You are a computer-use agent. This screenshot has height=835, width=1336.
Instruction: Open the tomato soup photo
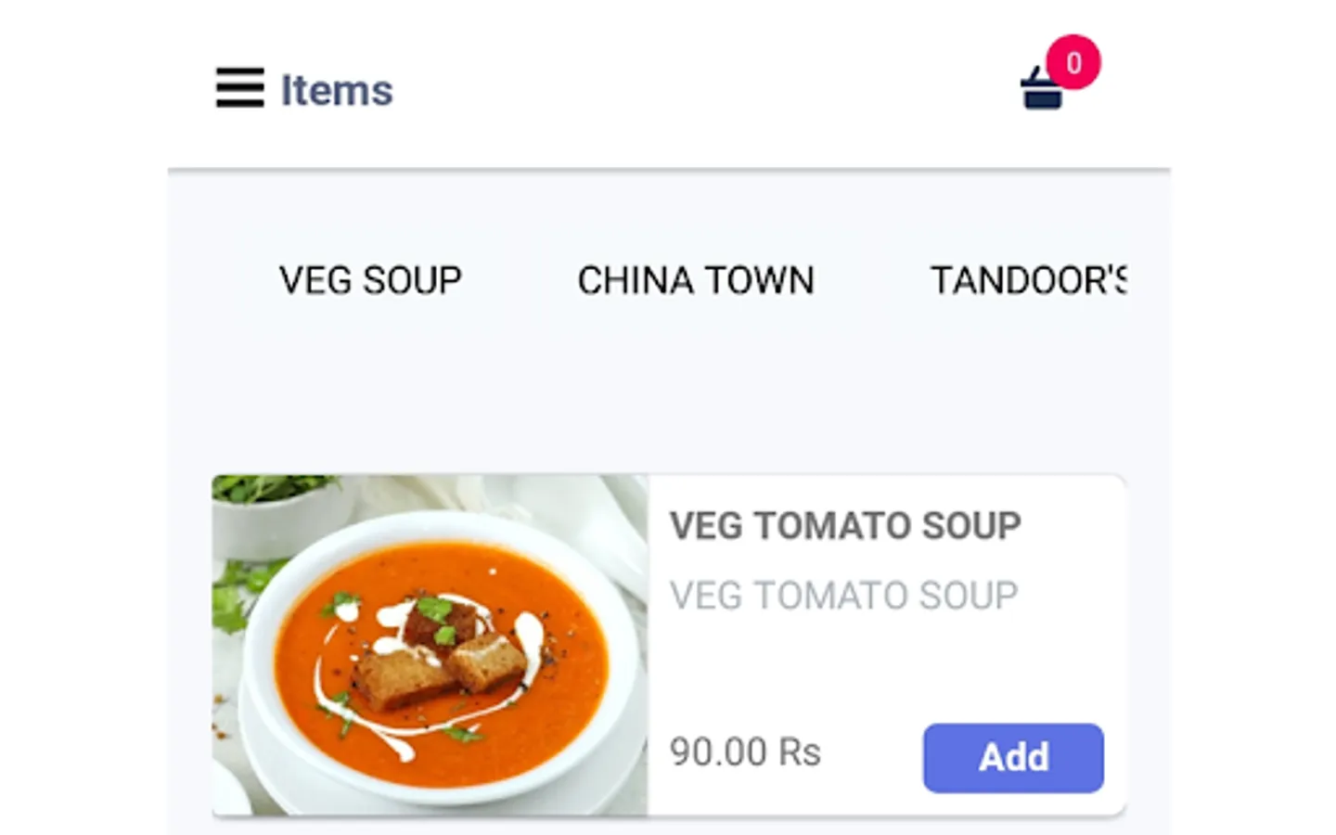click(429, 645)
